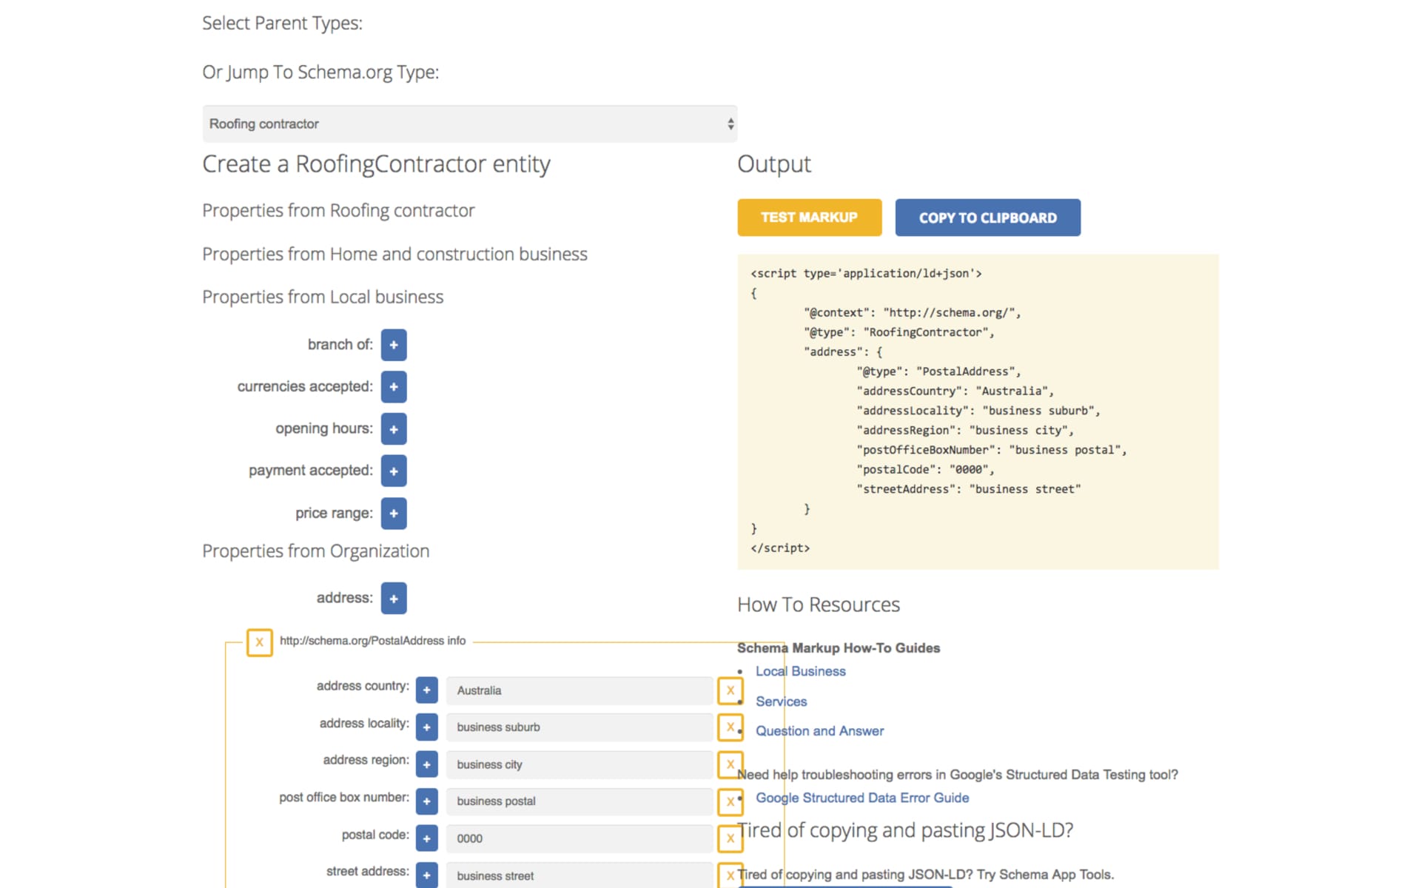Delete the business city region entry
This screenshot has width=1421, height=888.
(730, 764)
